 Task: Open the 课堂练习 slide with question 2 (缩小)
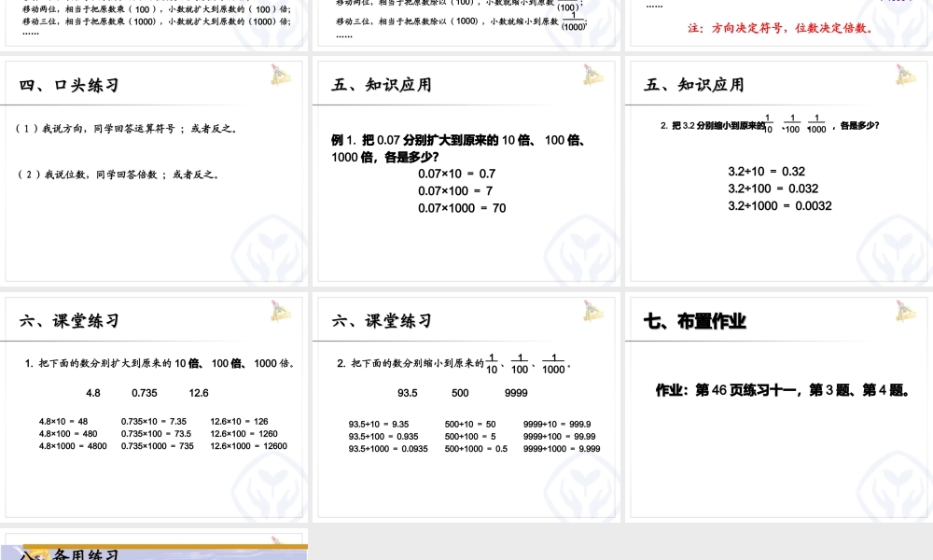click(466, 408)
